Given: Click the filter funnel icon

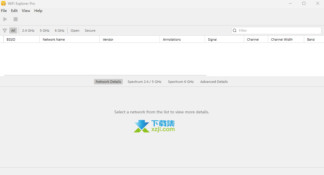Looking at the screenshot, I should pyautogui.click(x=5, y=31).
